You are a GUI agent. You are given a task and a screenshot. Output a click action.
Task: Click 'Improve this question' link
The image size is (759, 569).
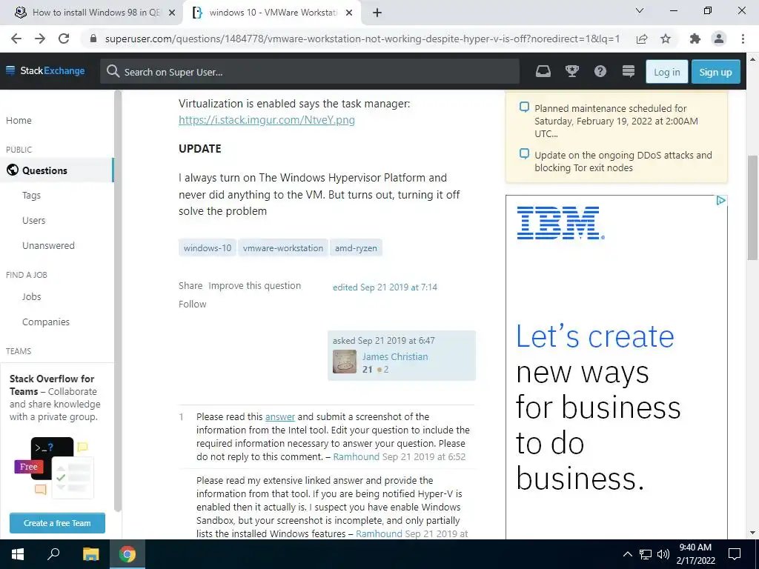[x=255, y=286]
